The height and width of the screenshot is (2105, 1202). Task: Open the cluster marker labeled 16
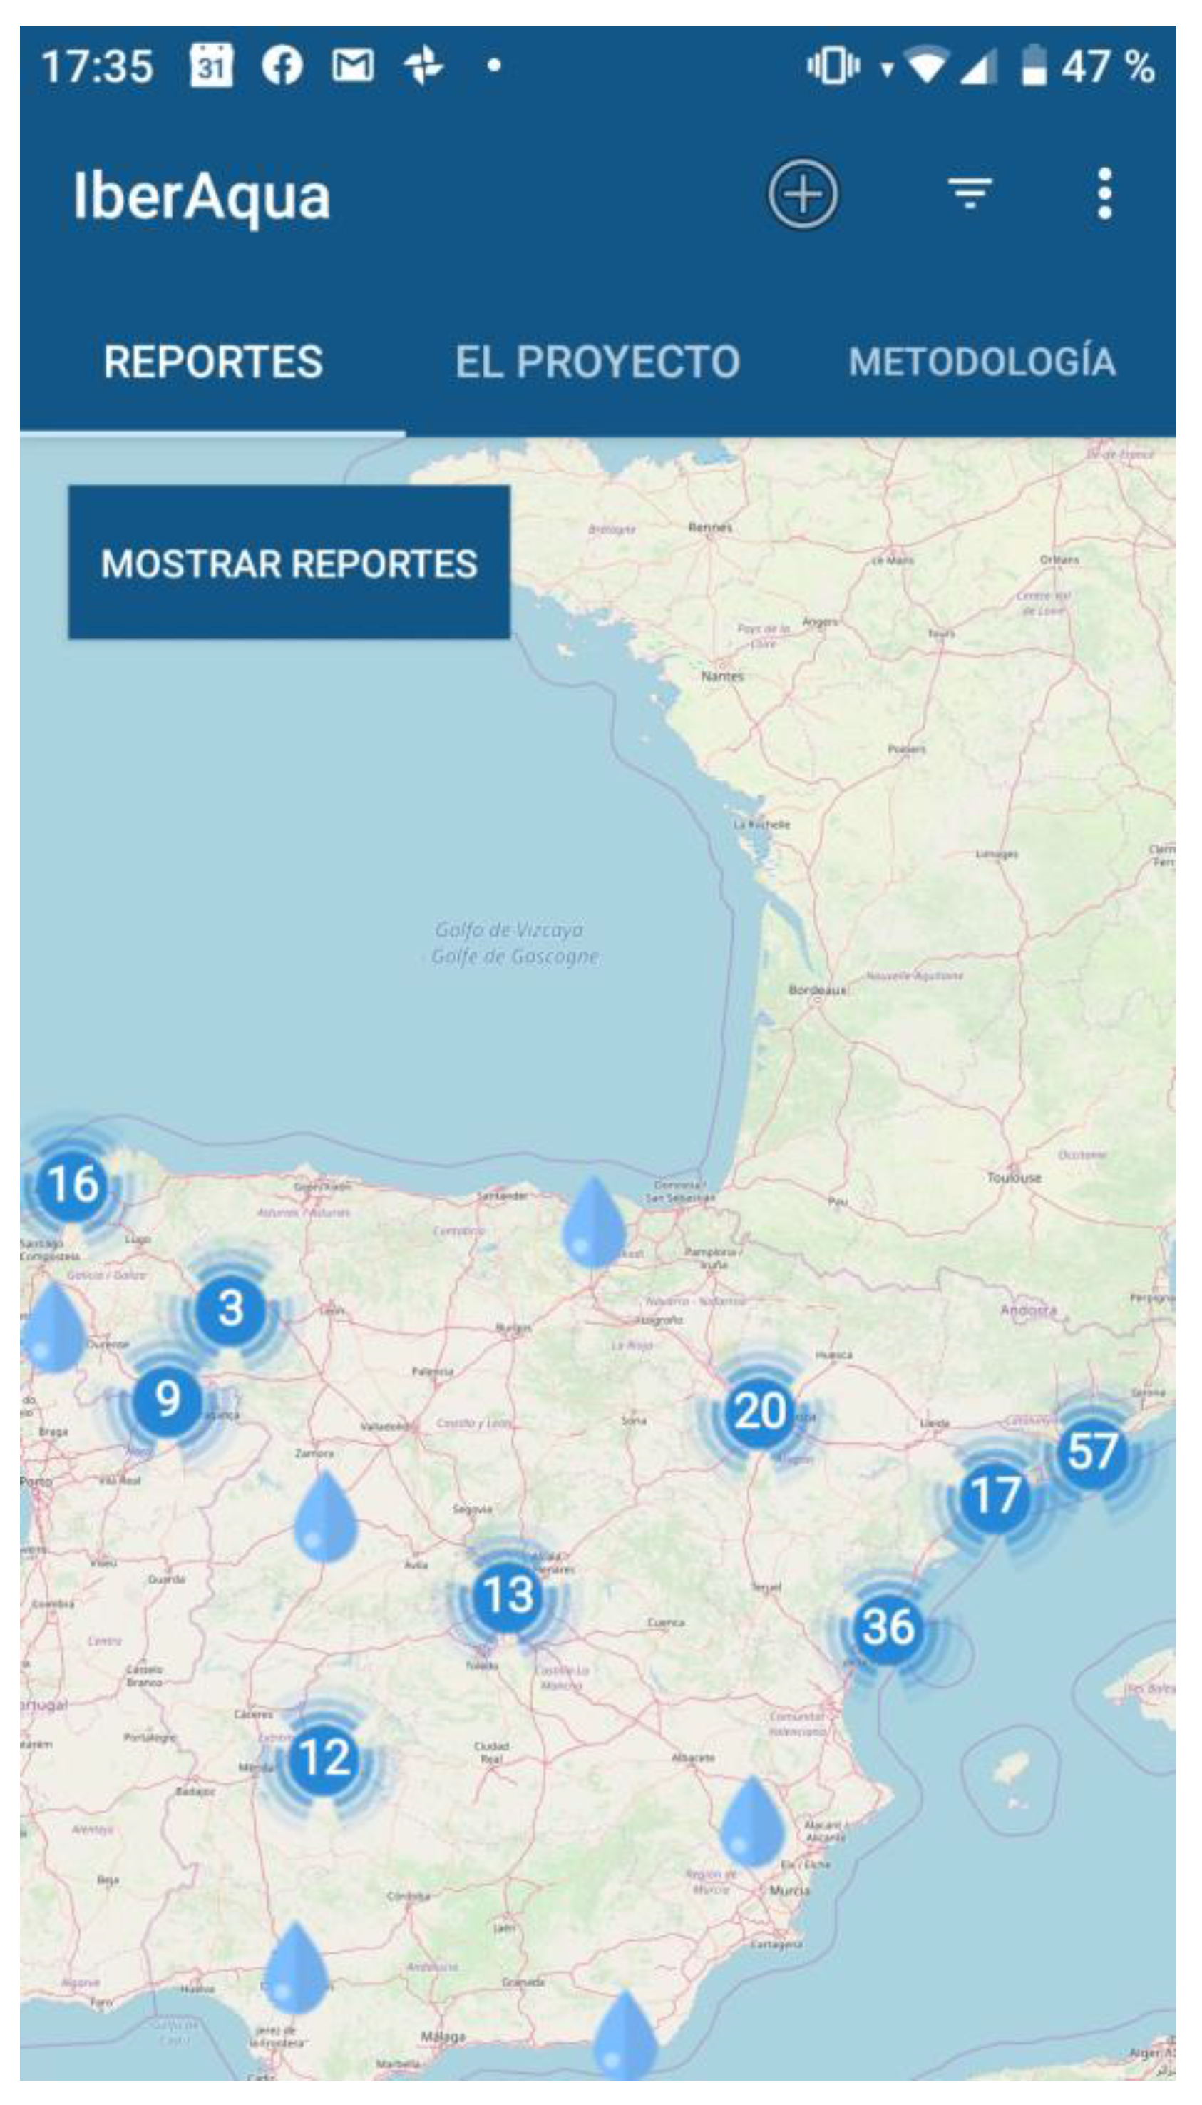pyautogui.click(x=73, y=1184)
